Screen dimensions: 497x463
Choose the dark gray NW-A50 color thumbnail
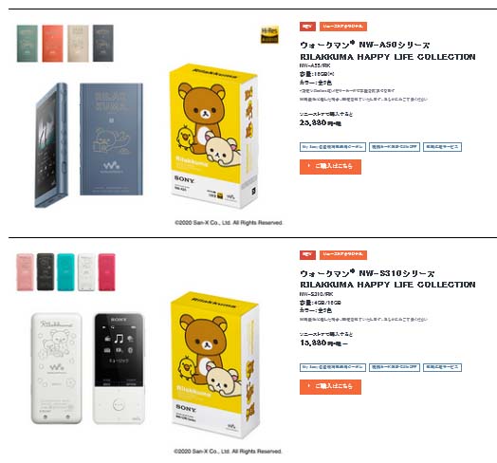103,44
